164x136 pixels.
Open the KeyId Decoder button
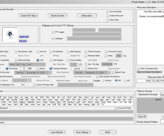point(58,16)
